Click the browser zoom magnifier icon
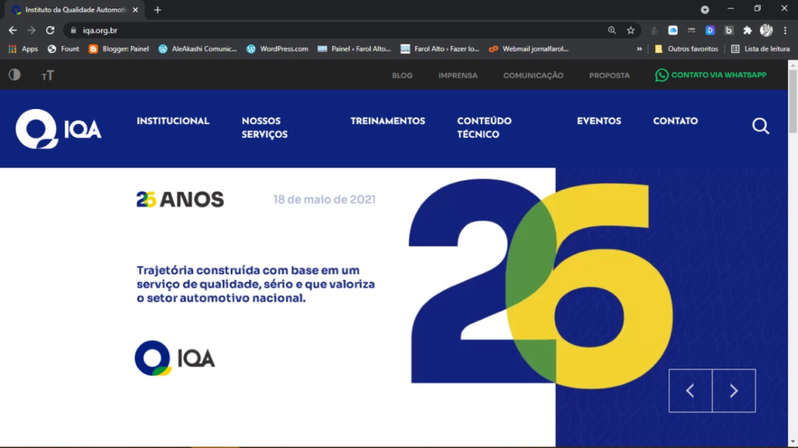 tap(612, 30)
